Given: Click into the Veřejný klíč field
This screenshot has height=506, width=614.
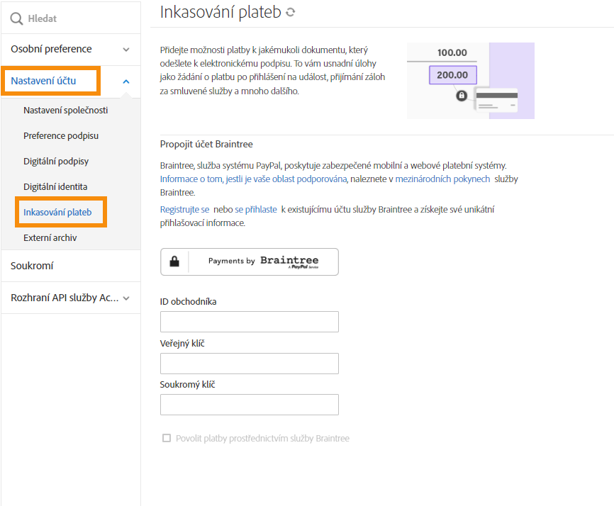Looking at the screenshot, I should (249, 364).
